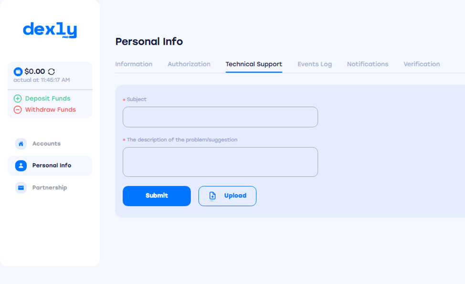The width and height of the screenshot is (465, 284).
Task: Click the Partnership envelope icon
Action: tap(21, 188)
